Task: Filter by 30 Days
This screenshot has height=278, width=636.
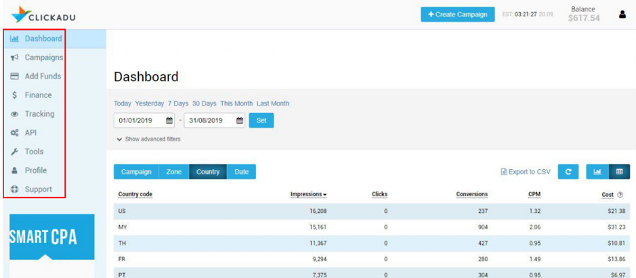Action: [205, 103]
